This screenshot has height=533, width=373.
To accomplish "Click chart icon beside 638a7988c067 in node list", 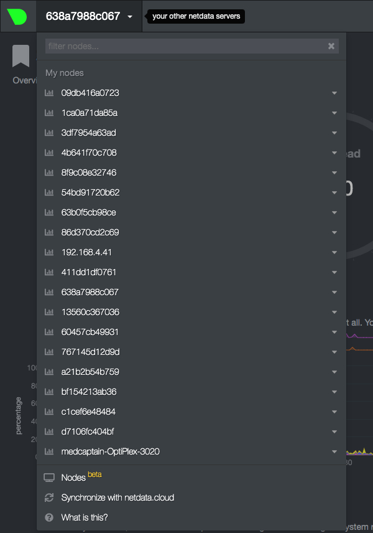I will 49,292.
